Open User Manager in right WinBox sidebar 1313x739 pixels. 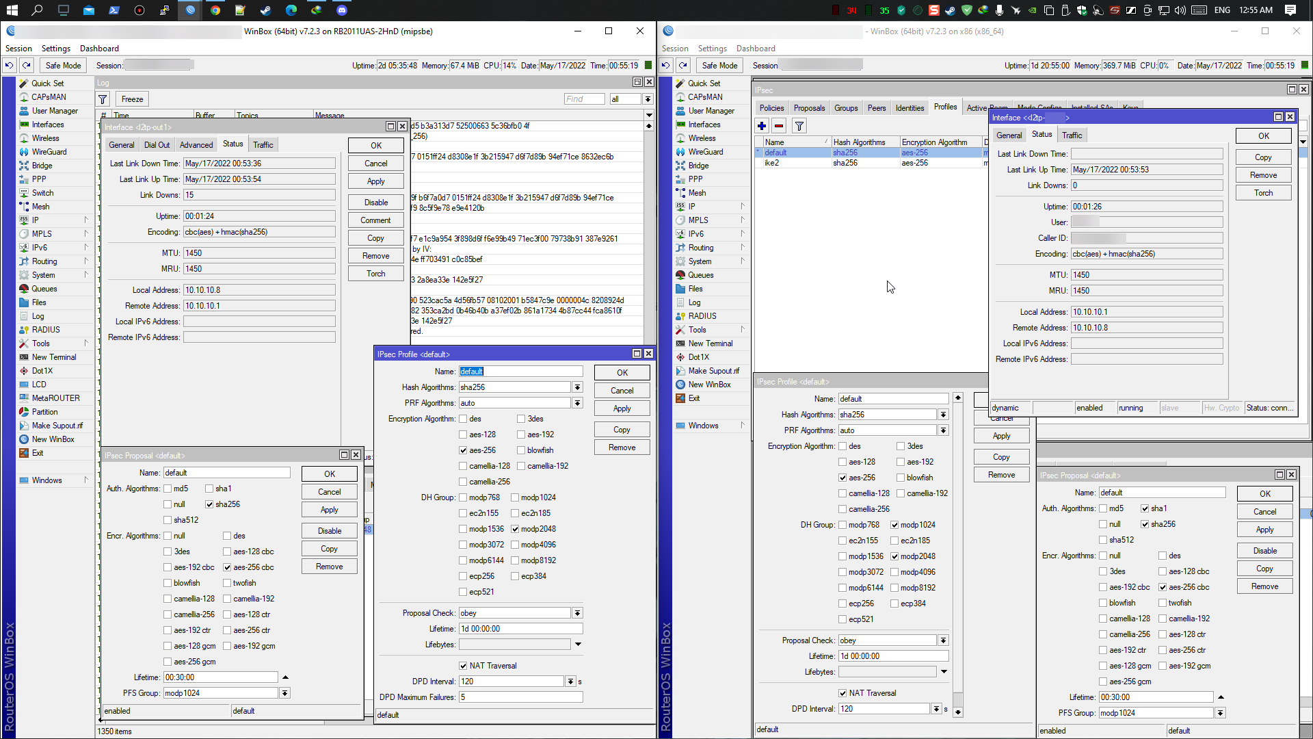pyautogui.click(x=711, y=111)
